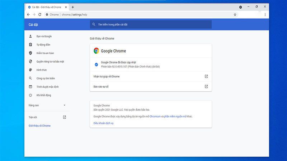Click the external-link icon for Nhận trợ giúp về Chrome
The width and height of the screenshot is (287, 161).
coord(206,76)
